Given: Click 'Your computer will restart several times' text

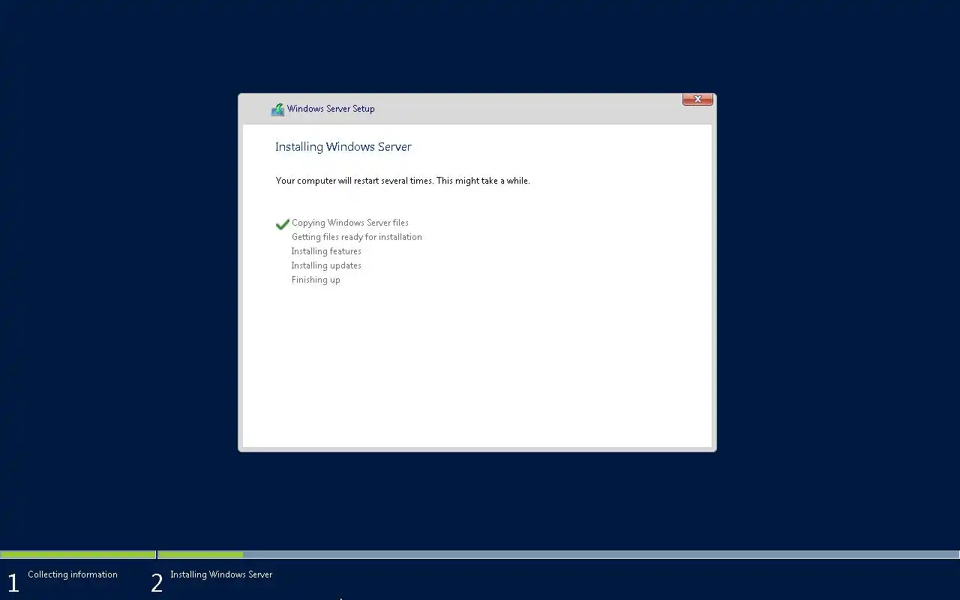Looking at the screenshot, I should coord(403,181).
